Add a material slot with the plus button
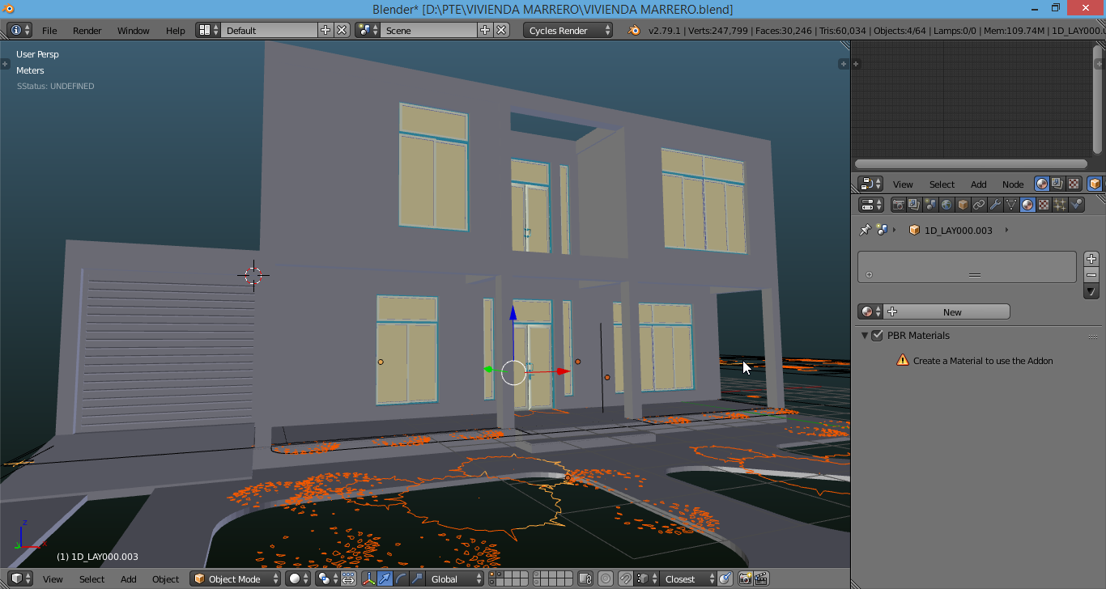 1091,259
